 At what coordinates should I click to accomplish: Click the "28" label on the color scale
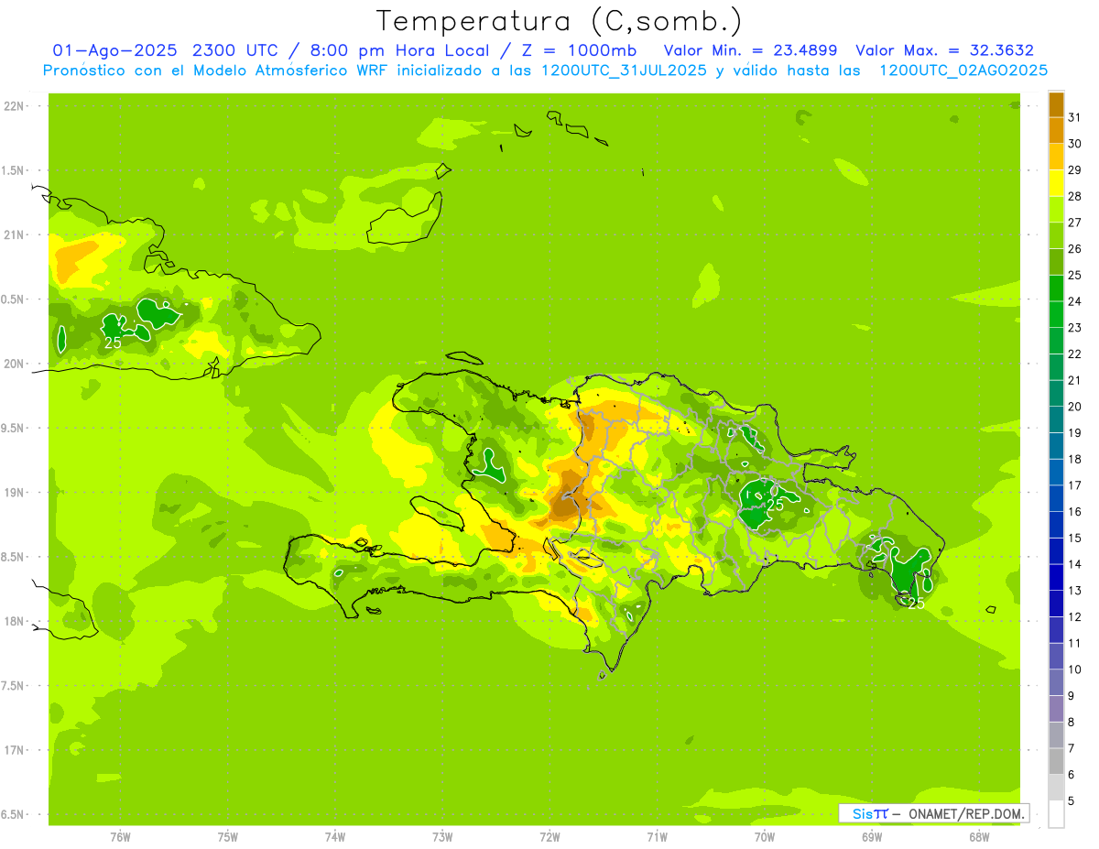[x=1074, y=196]
